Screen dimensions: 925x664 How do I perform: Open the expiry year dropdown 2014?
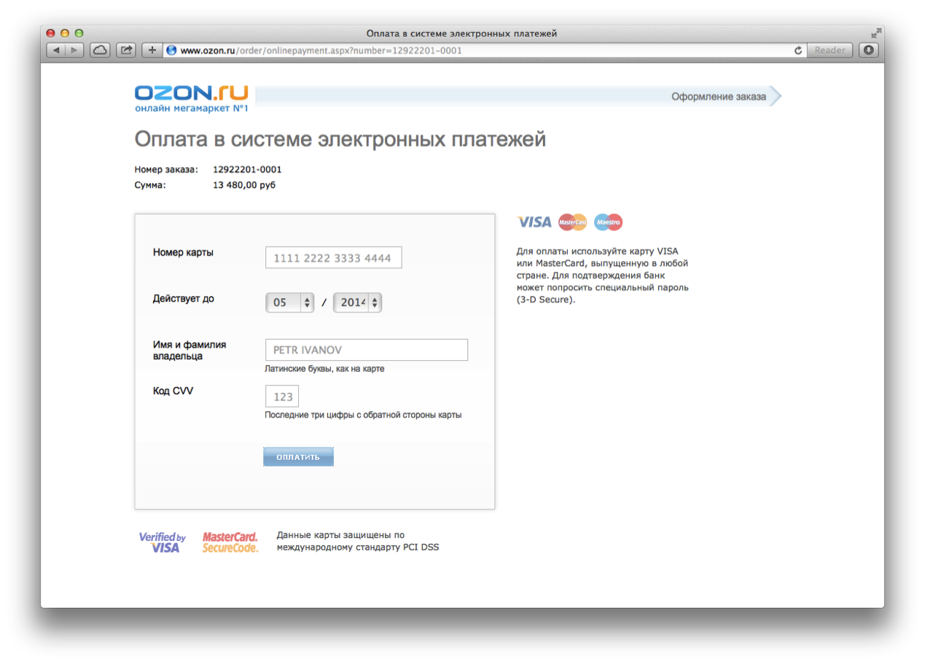point(357,302)
